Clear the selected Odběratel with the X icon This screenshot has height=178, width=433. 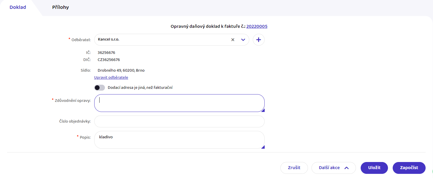pyautogui.click(x=233, y=40)
